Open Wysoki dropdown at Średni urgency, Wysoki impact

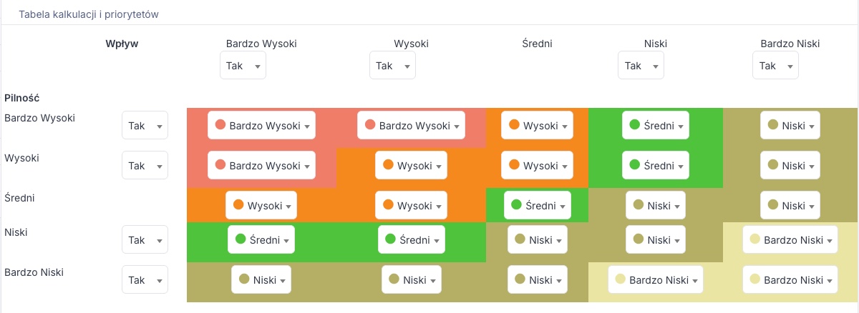coord(411,206)
